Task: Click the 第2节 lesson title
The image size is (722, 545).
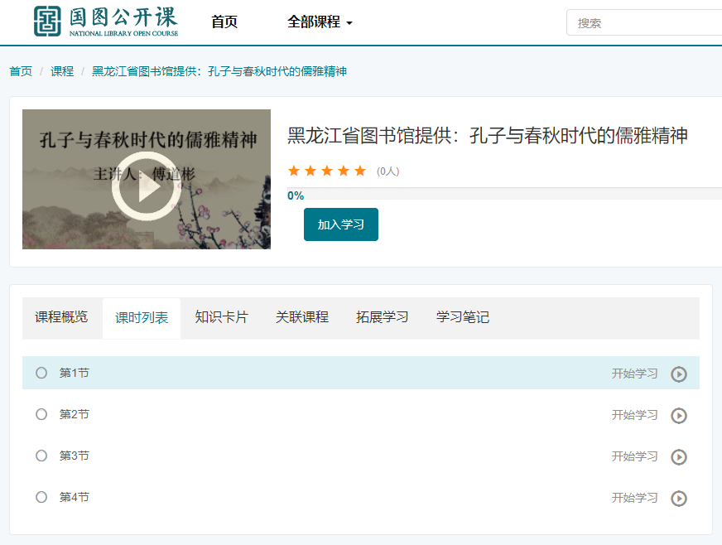Action: (x=75, y=414)
